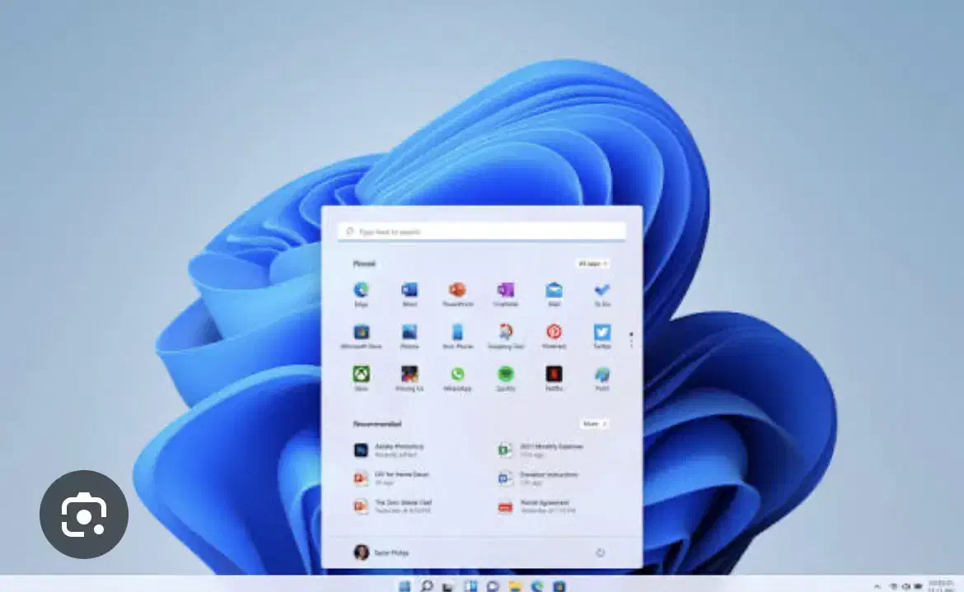Open the PowerPoint pinned app
Viewport: 964px width, 592px height.
click(457, 294)
